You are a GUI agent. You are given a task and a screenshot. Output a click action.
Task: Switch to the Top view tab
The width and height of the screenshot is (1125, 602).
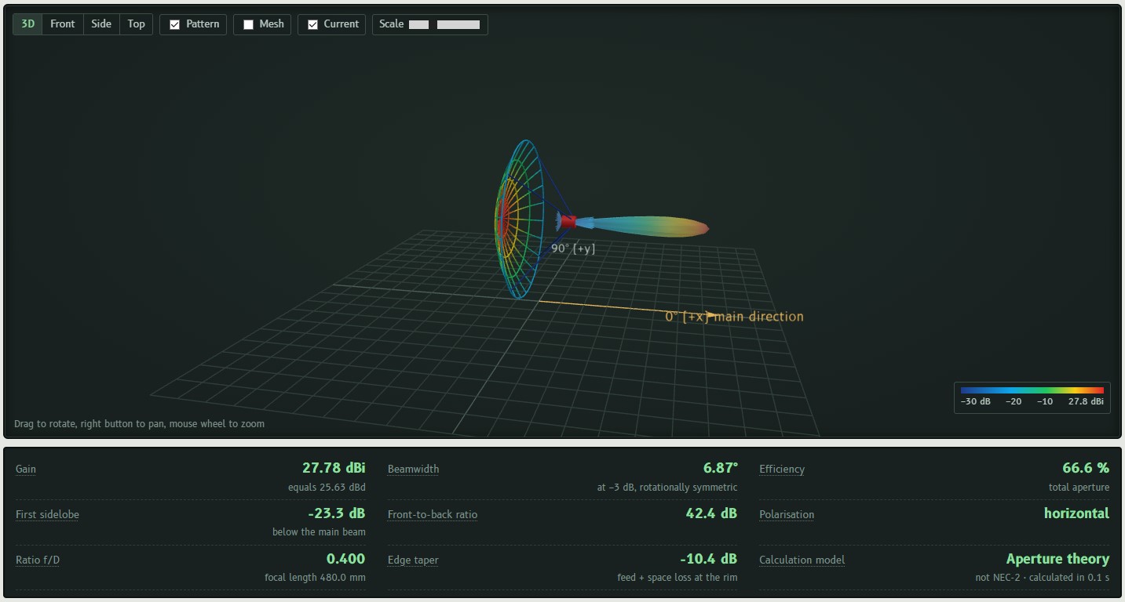pos(137,24)
